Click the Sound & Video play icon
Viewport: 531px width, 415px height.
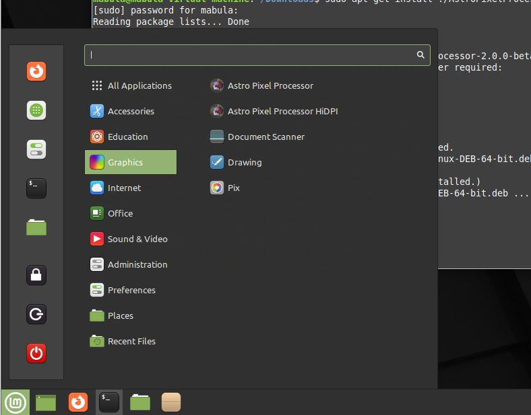coord(97,239)
